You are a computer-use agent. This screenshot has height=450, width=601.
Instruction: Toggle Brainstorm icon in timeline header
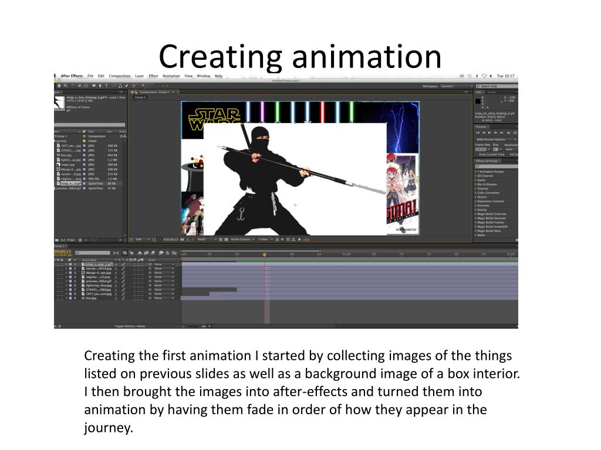(161, 253)
